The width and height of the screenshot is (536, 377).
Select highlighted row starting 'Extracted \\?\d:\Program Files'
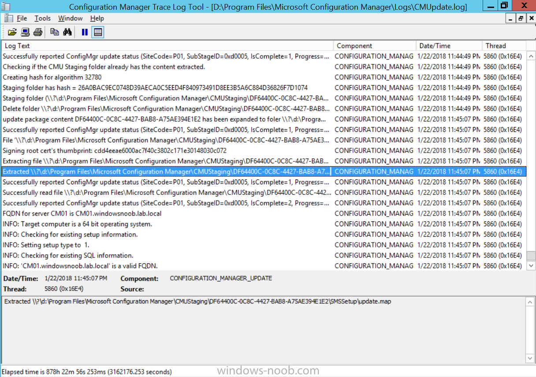[x=264, y=172]
